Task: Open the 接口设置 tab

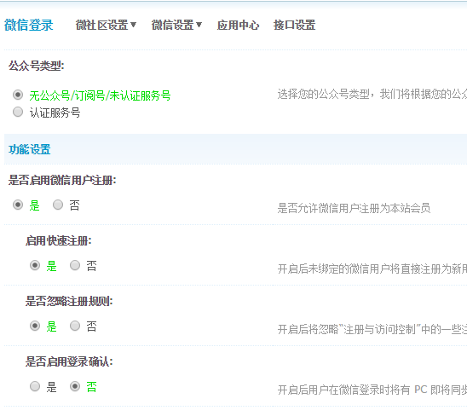Action: point(294,25)
